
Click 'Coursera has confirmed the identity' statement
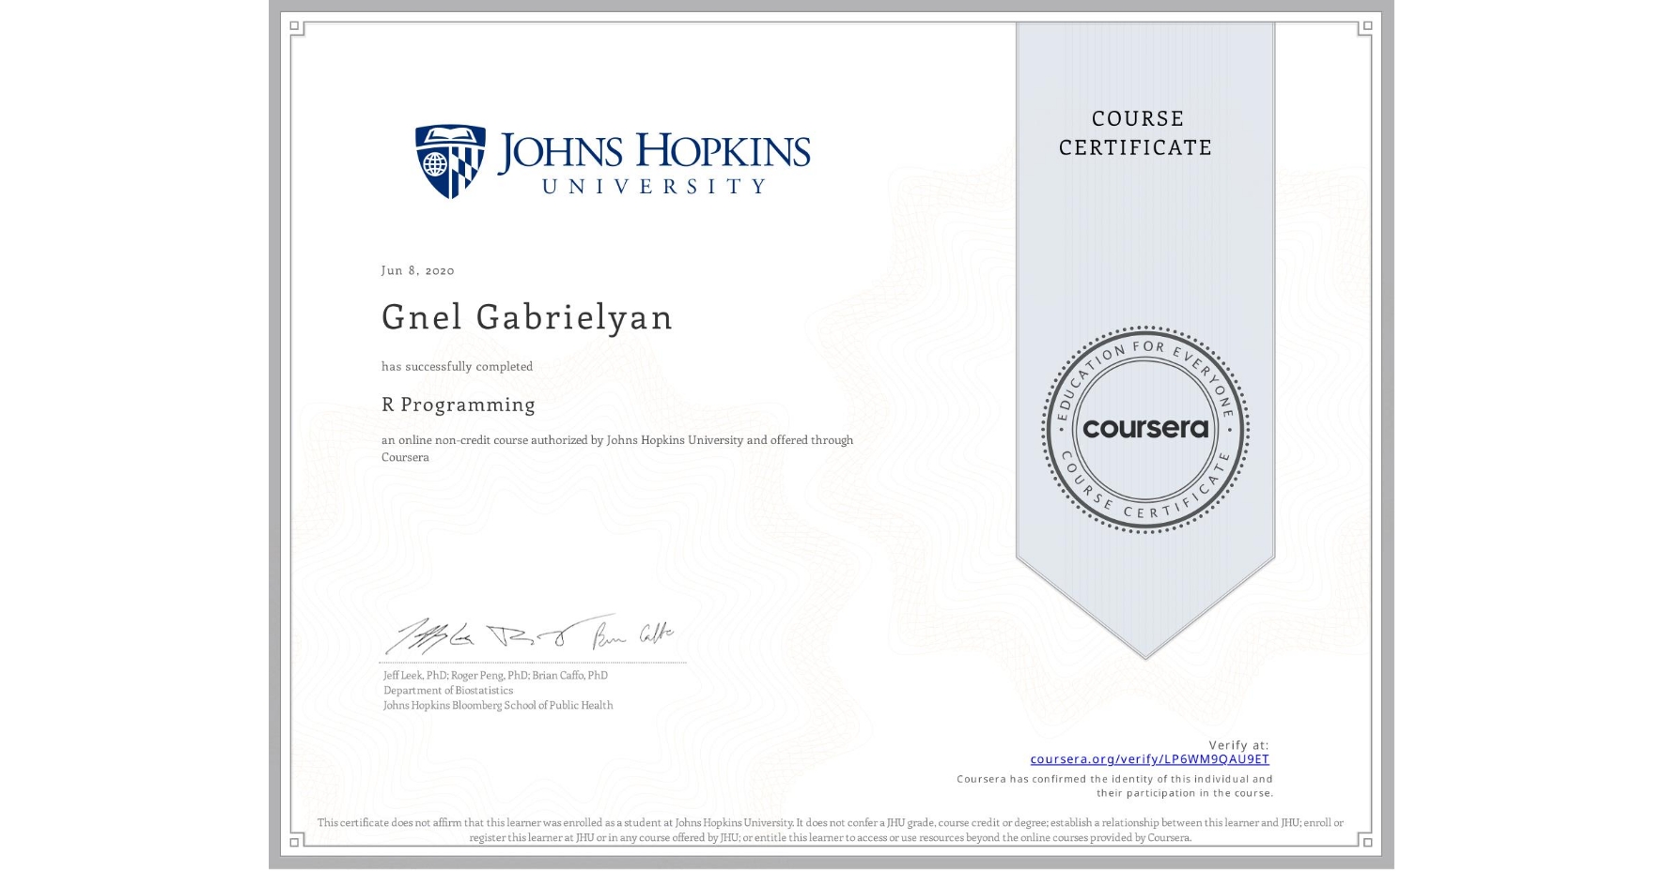click(1114, 786)
